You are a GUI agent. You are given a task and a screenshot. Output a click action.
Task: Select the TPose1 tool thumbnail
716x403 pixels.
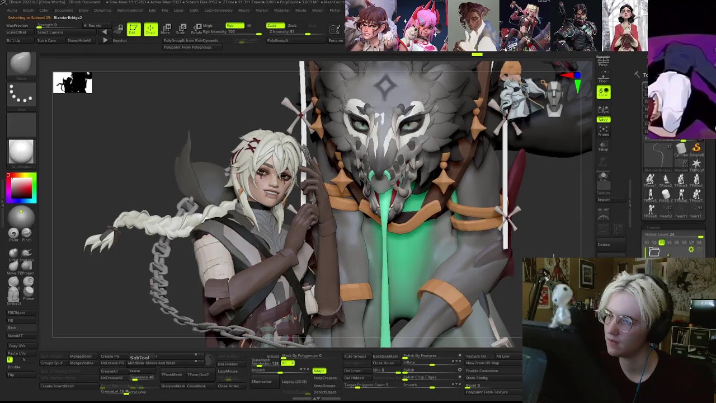tap(650, 180)
